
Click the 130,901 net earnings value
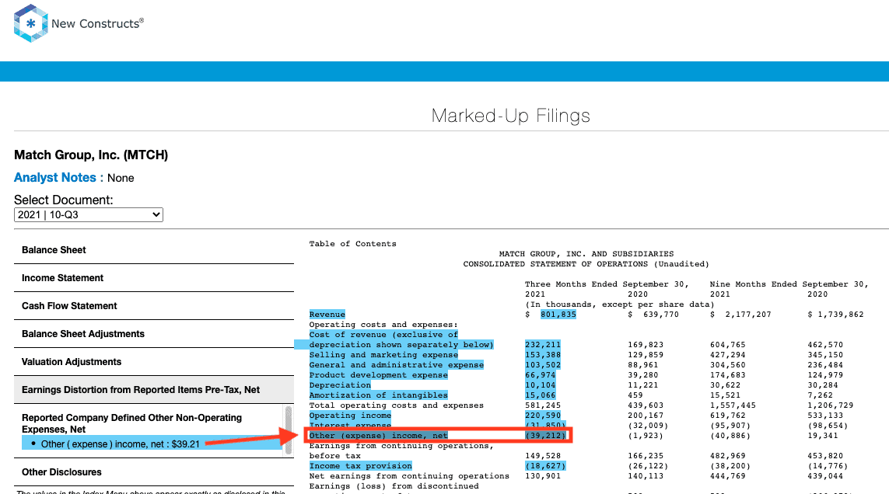click(x=543, y=476)
